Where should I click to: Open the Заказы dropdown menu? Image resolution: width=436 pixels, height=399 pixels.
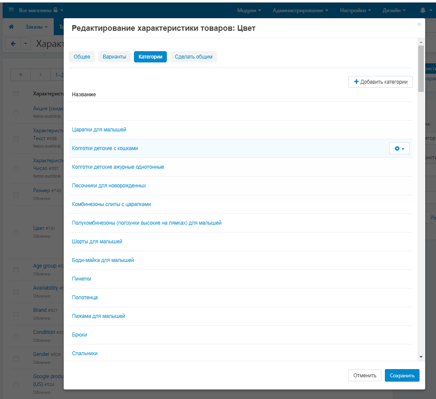pos(36,27)
